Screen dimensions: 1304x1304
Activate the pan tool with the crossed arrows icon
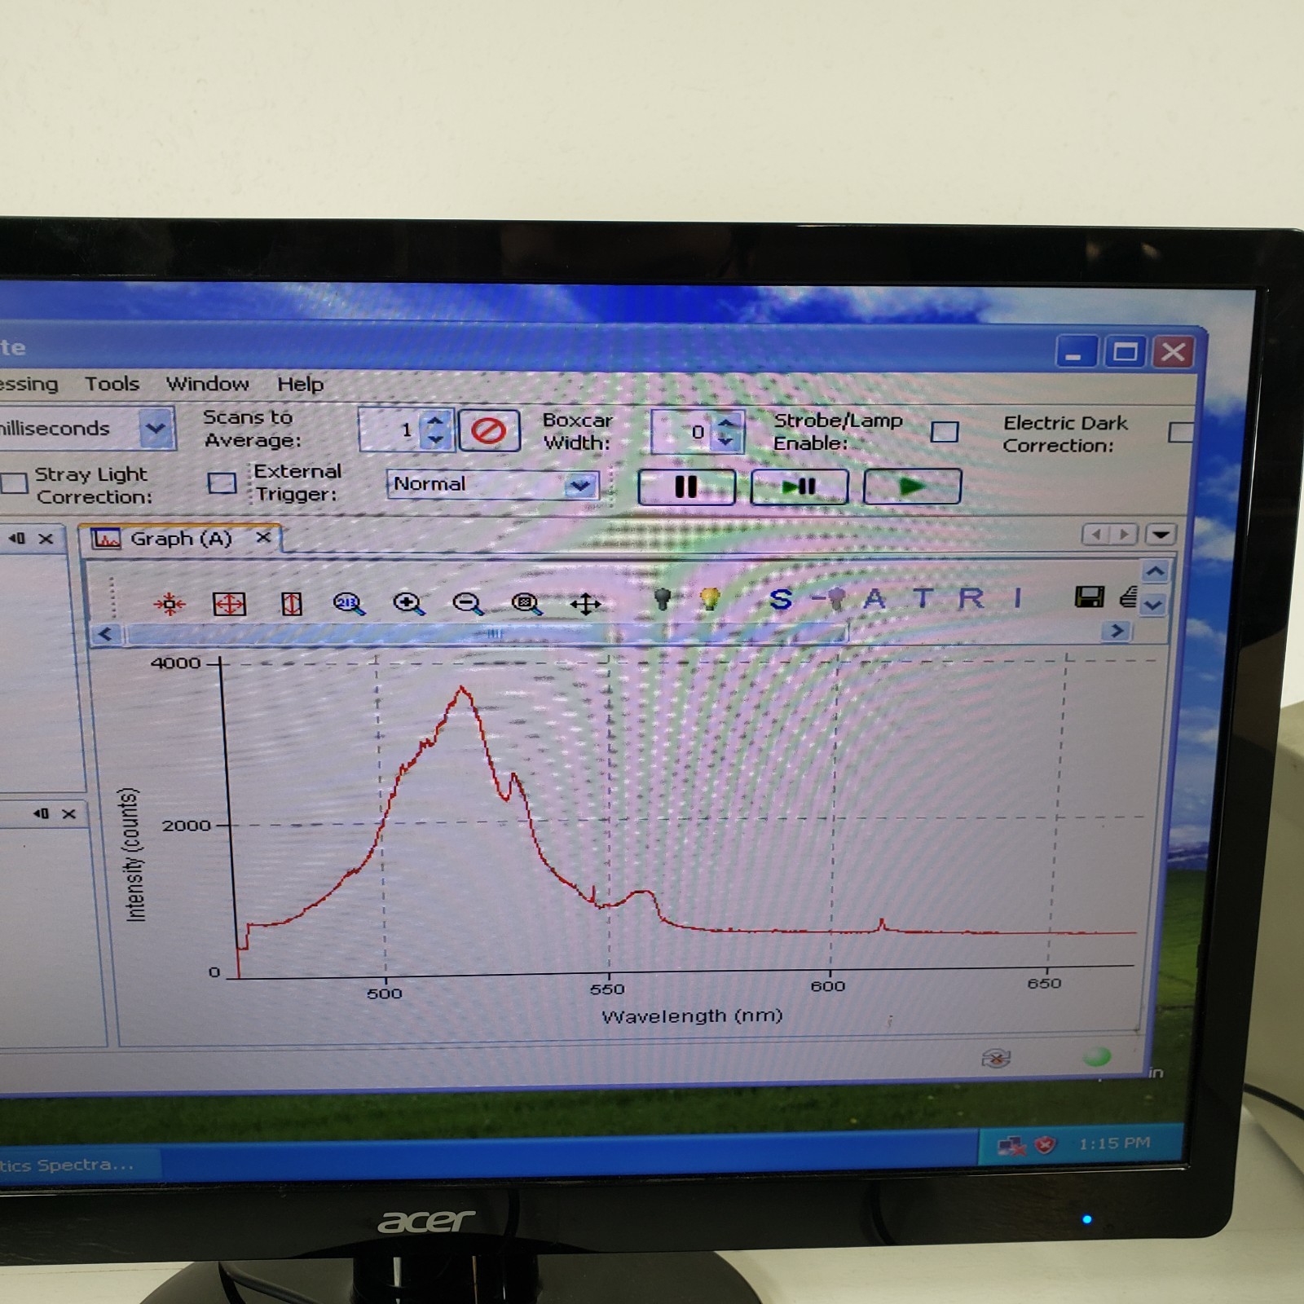(588, 603)
